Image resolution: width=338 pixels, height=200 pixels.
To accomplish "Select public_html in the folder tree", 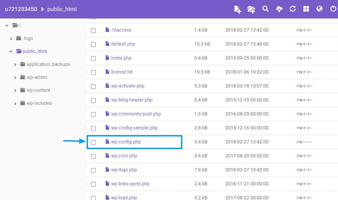I will pyautogui.click(x=35, y=51).
